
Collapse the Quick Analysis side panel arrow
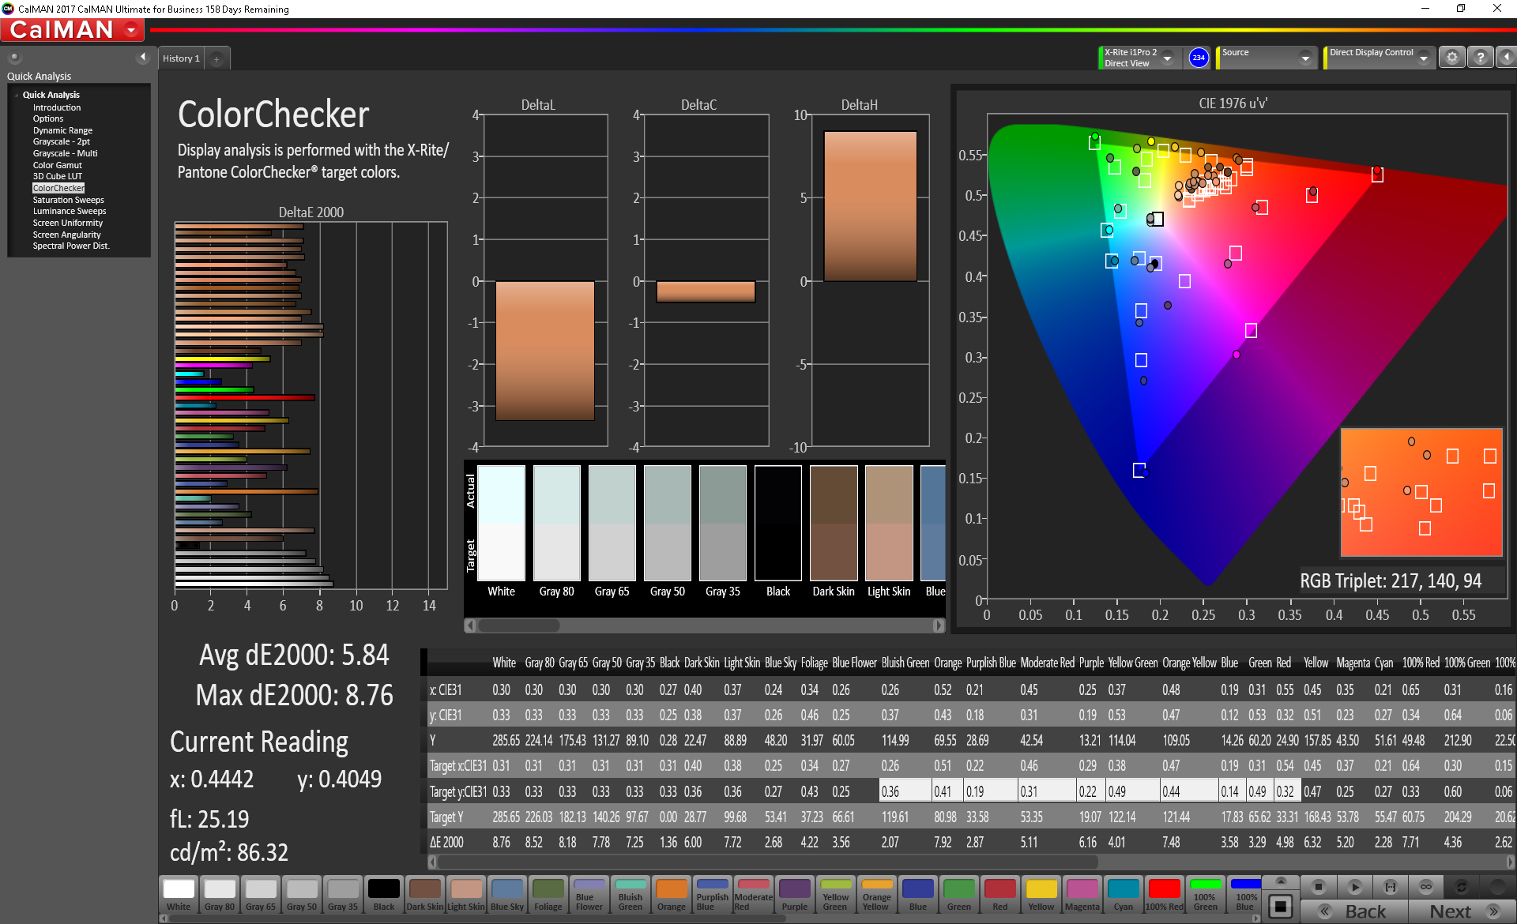pyautogui.click(x=143, y=57)
